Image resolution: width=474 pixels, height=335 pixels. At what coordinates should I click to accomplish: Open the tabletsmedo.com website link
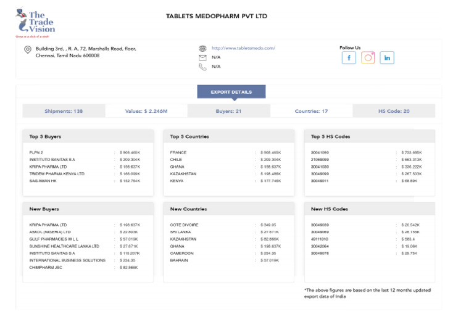pyautogui.click(x=243, y=48)
